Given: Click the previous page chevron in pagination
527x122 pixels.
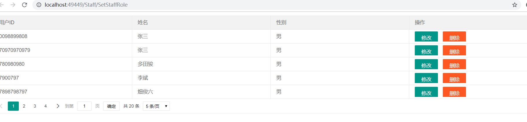Looking at the screenshot, I should tap(1, 106).
